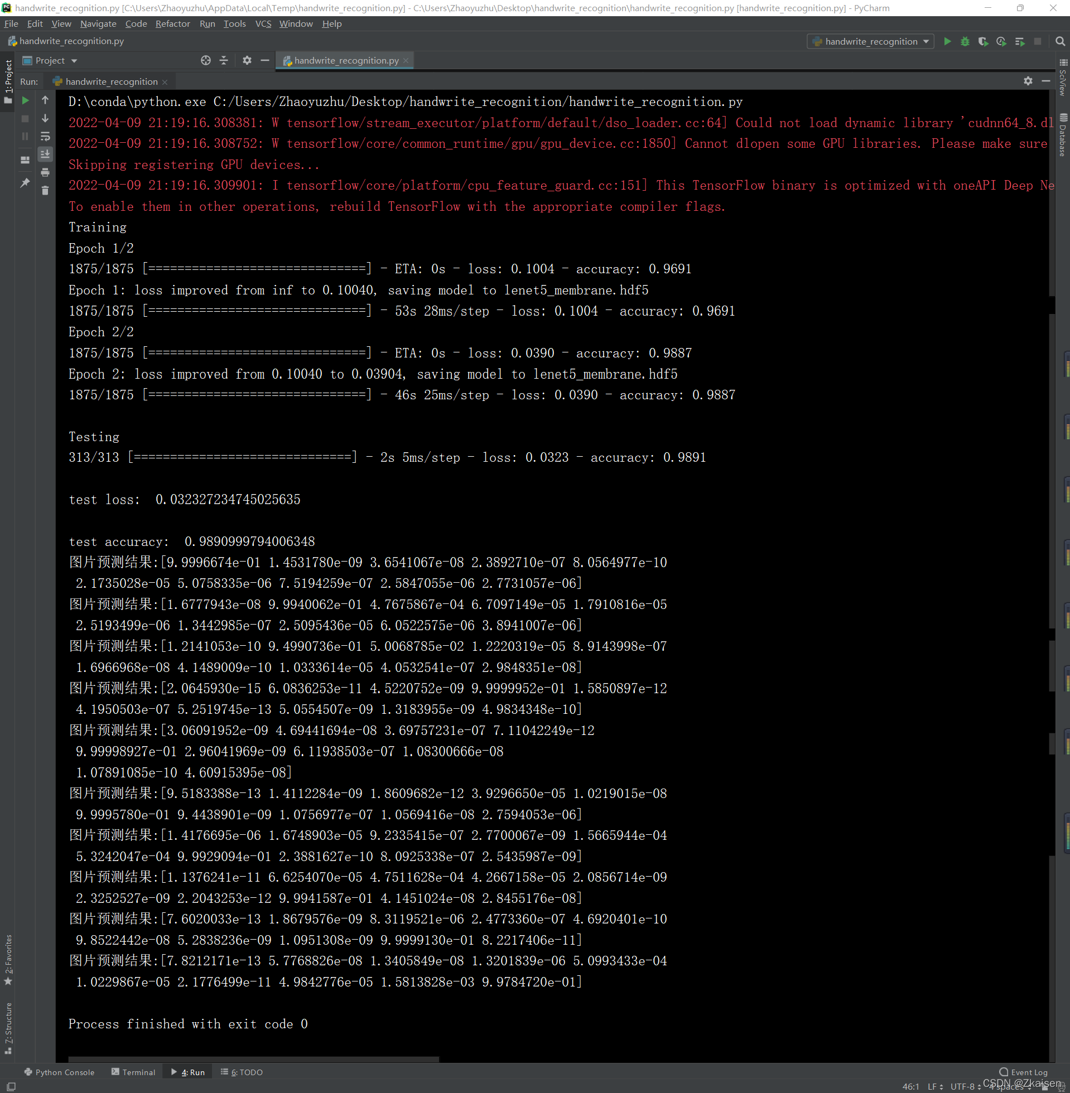Open the Window menu
1070x1093 pixels.
click(296, 23)
